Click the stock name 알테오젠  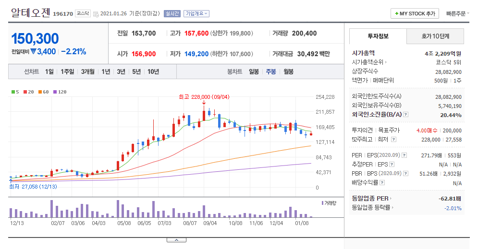(x=30, y=13)
